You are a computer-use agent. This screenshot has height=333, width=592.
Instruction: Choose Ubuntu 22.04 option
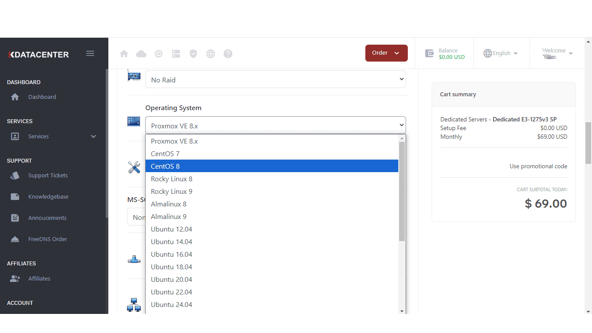point(272,292)
